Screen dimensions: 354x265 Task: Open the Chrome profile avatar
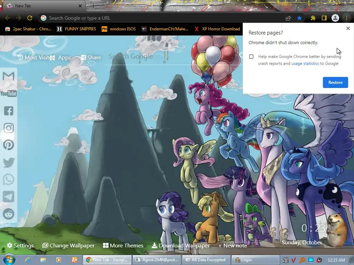(x=335, y=18)
